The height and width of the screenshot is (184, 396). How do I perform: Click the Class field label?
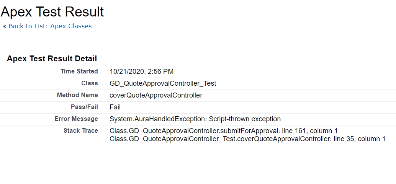point(90,83)
